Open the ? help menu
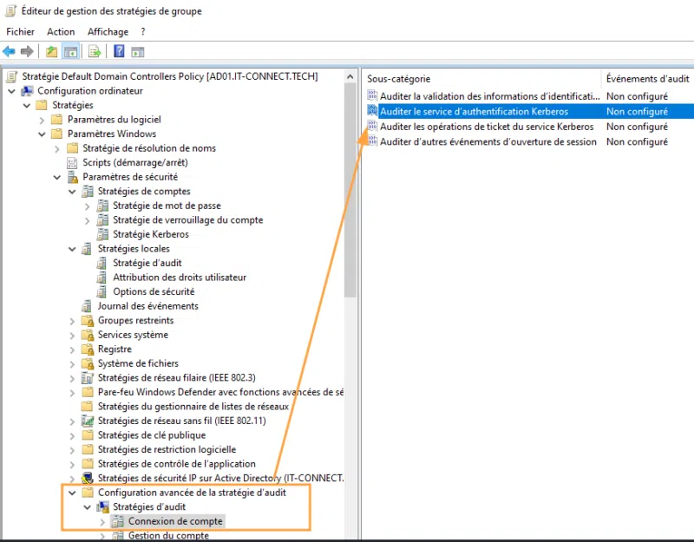This screenshot has height=542, width=694. pyautogui.click(x=143, y=32)
